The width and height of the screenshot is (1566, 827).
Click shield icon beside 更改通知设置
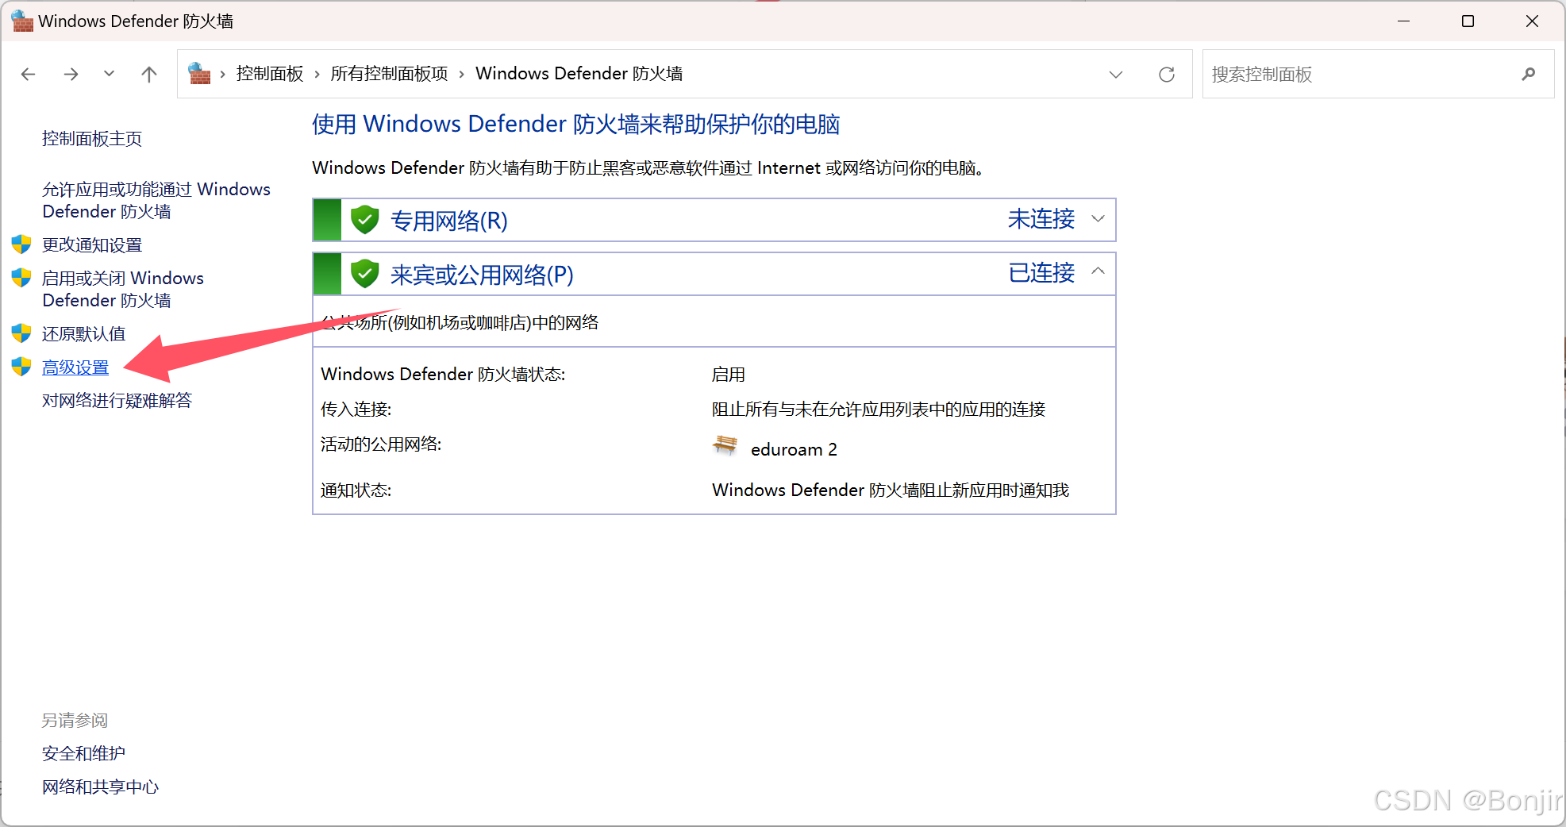tap(21, 244)
